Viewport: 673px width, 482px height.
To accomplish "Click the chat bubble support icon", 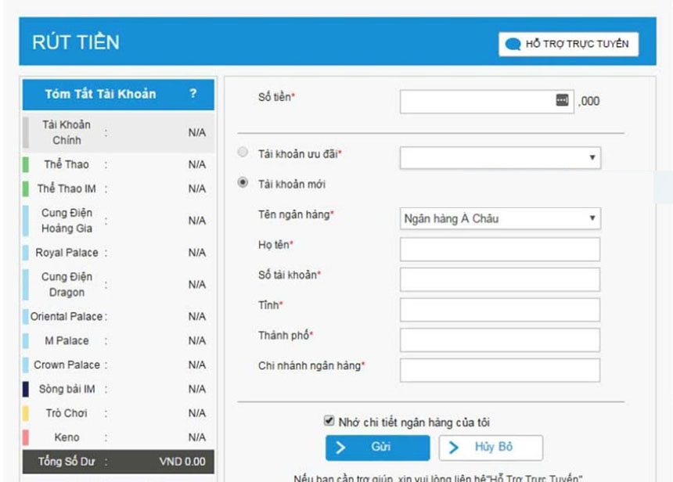I will pos(513,45).
